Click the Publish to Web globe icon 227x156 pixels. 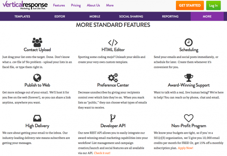[x=37, y=78]
